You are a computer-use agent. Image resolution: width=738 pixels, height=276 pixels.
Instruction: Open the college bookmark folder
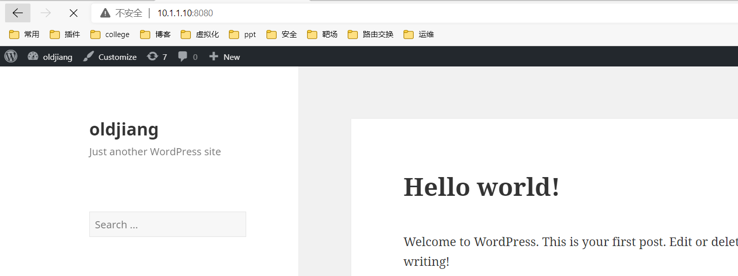[110, 34]
